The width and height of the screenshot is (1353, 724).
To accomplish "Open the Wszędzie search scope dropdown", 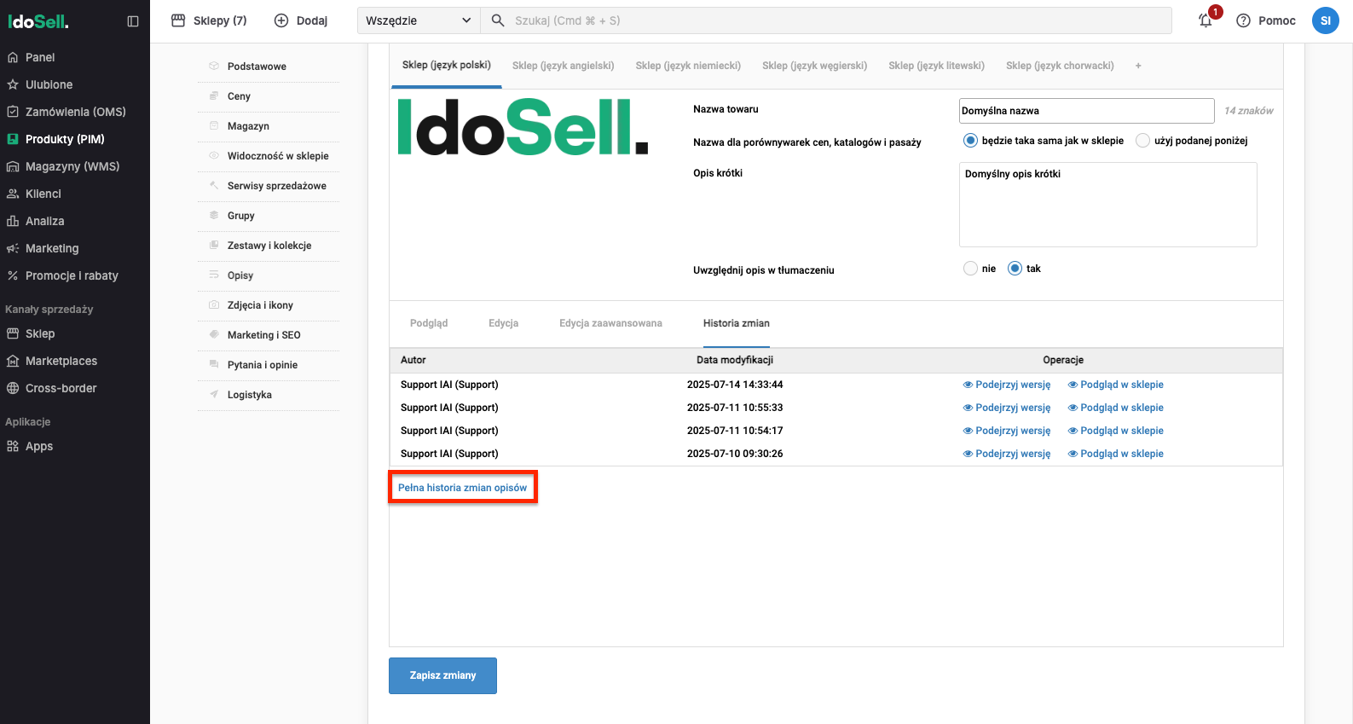I will pyautogui.click(x=419, y=20).
